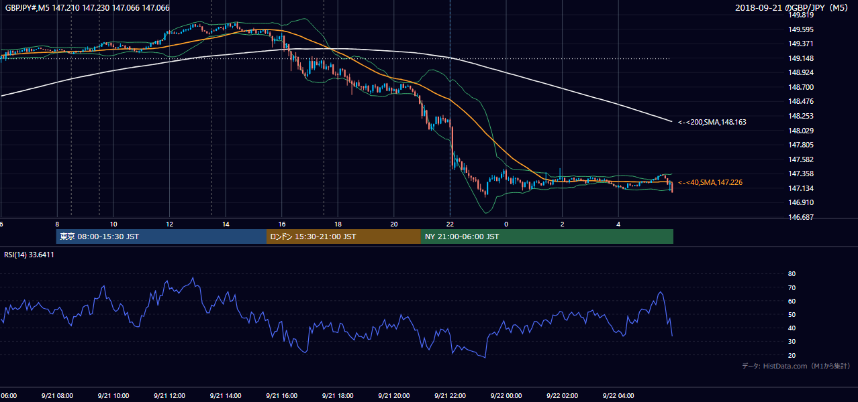
Task: Click the HistData.com data source credit
Action: [x=796, y=366]
